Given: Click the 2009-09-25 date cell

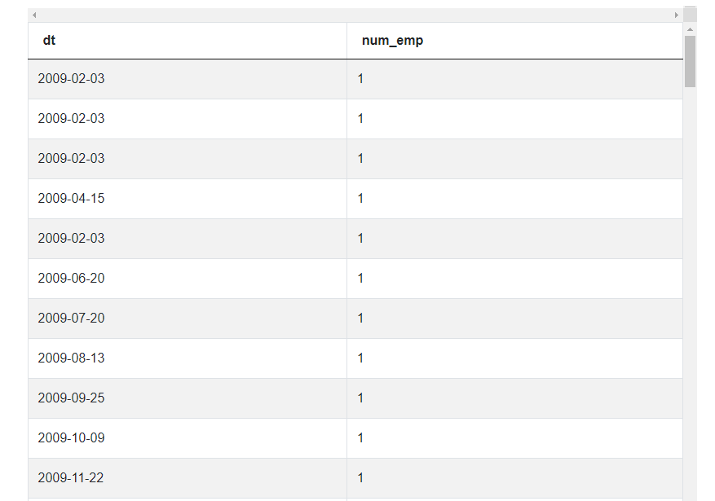Looking at the screenshot, I should (x=71, y=398).
